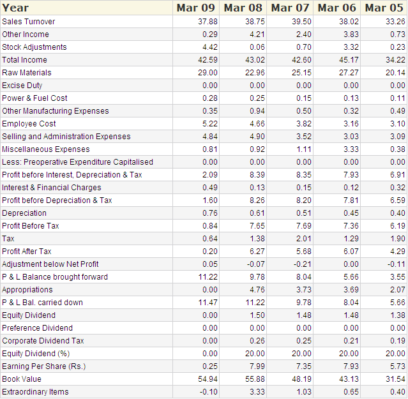
Task: Click the Mar 05 column header
Action: coord(383,8)
